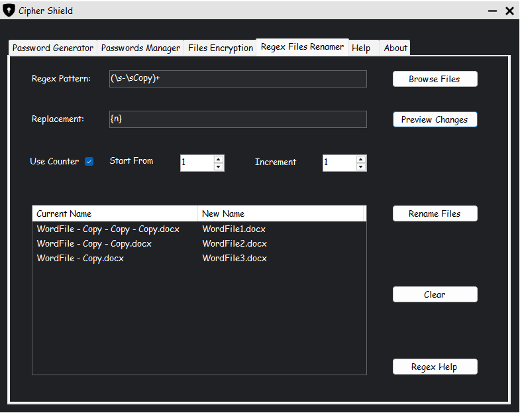Viewport: 522px width, 413px height.
Task: Switch to the Password Generator tab
Action: pos(53,48)
